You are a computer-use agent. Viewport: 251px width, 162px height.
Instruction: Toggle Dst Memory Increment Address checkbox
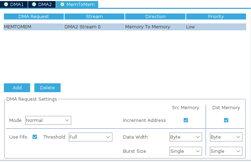pos(226,121)
